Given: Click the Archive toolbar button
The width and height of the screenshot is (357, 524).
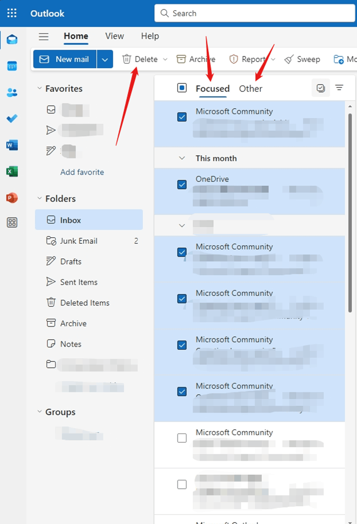Looking at the screenshot, I should pyautogui.click(x=196, y=59).
